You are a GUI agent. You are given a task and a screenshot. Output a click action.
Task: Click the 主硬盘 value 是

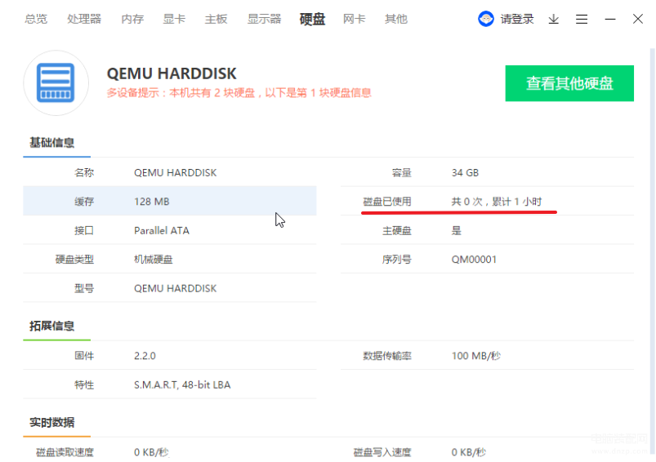[457, 230]
